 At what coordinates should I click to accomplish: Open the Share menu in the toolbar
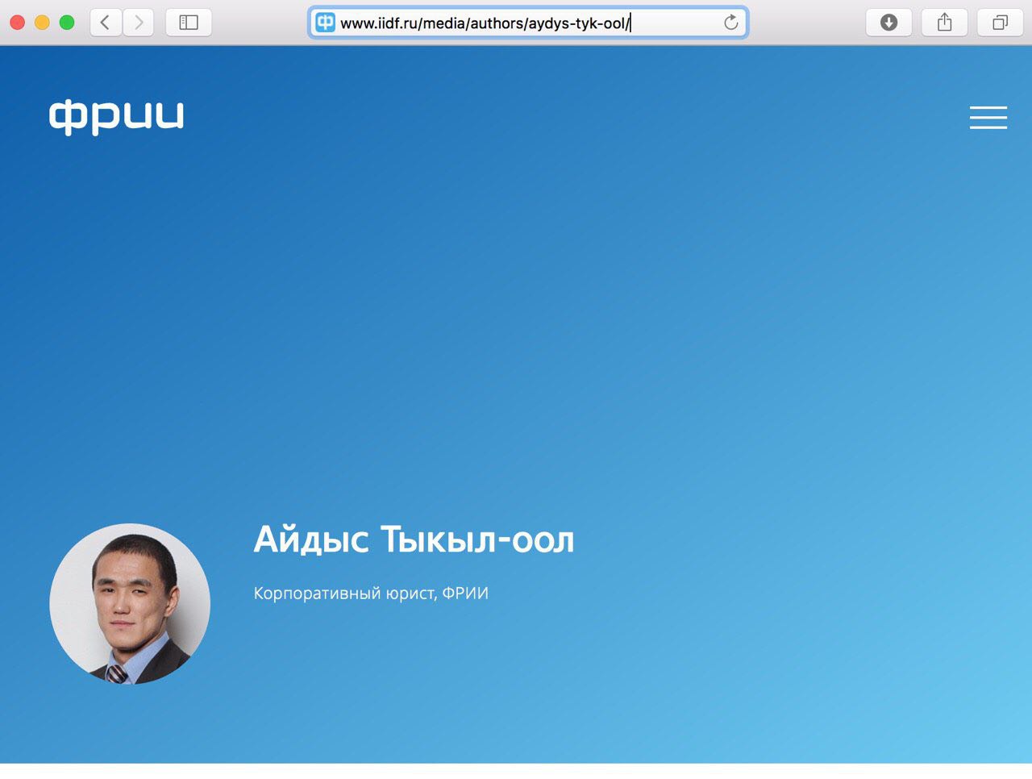pyautogui.click(x=945, y=23)
